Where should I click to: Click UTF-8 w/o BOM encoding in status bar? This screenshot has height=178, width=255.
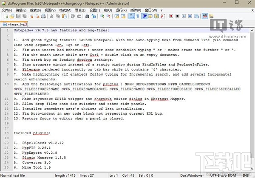click(x=223, y=175)
